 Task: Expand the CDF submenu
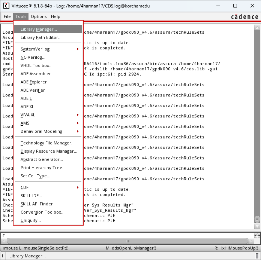coord(48,187)
